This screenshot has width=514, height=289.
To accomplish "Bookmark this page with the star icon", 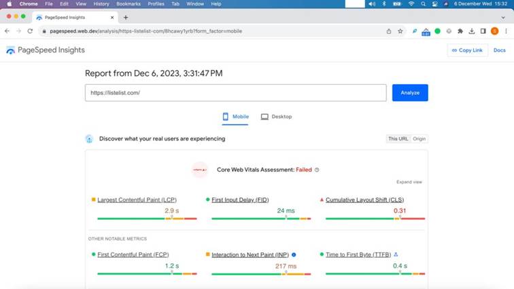I will coord(400,31).
